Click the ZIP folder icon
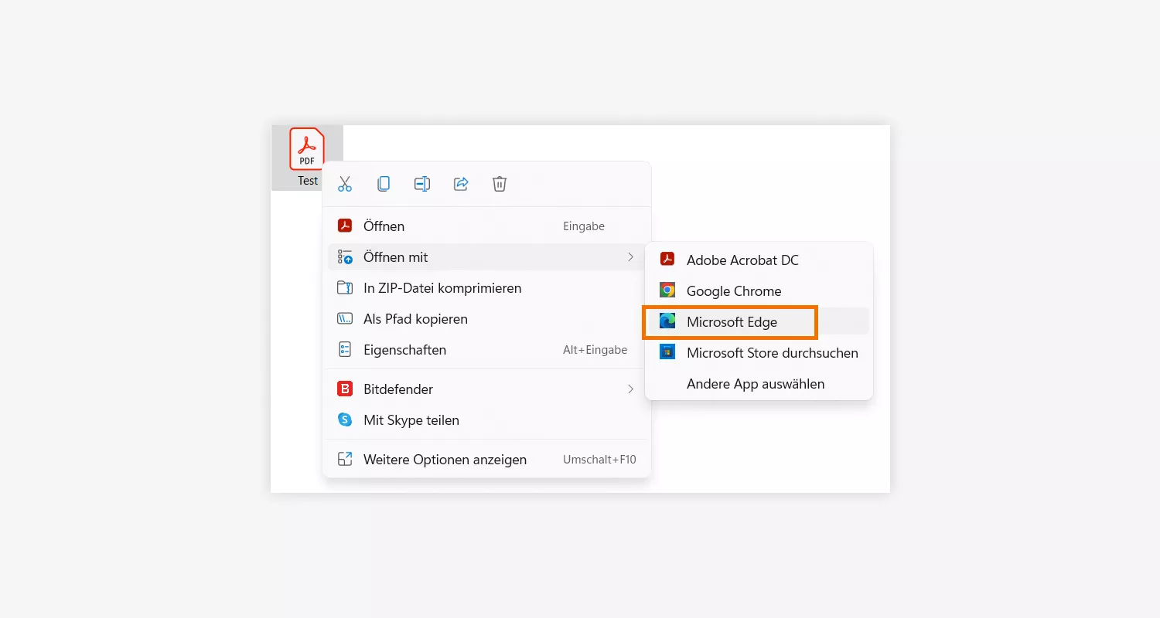The height and width of the screenshot is (618, 1160). pos(345,288)
